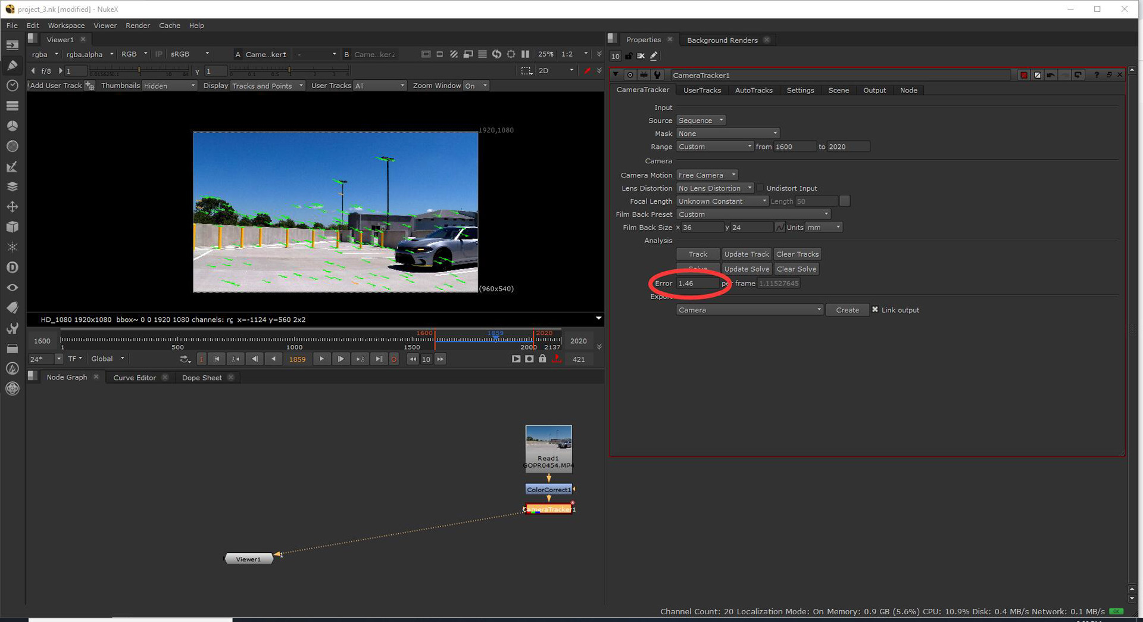Viewport: 1143px width, 622px height.
Task: Open the Film Back Preset Custom dropdown
Action: pyautogui.click(x=753, y=214)
